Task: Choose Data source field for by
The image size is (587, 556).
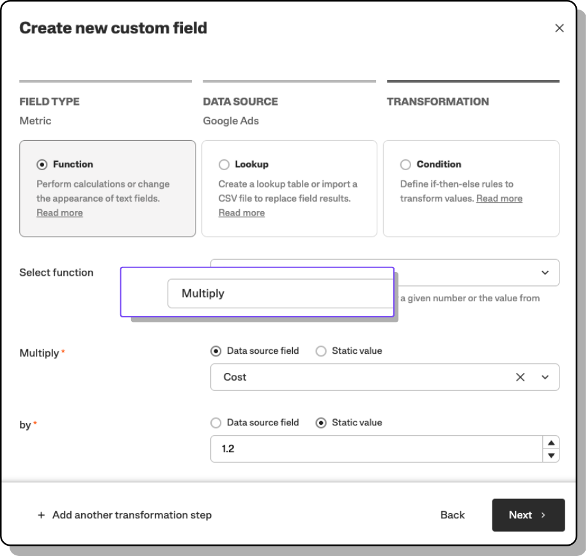Action: [x=216, y=422]
